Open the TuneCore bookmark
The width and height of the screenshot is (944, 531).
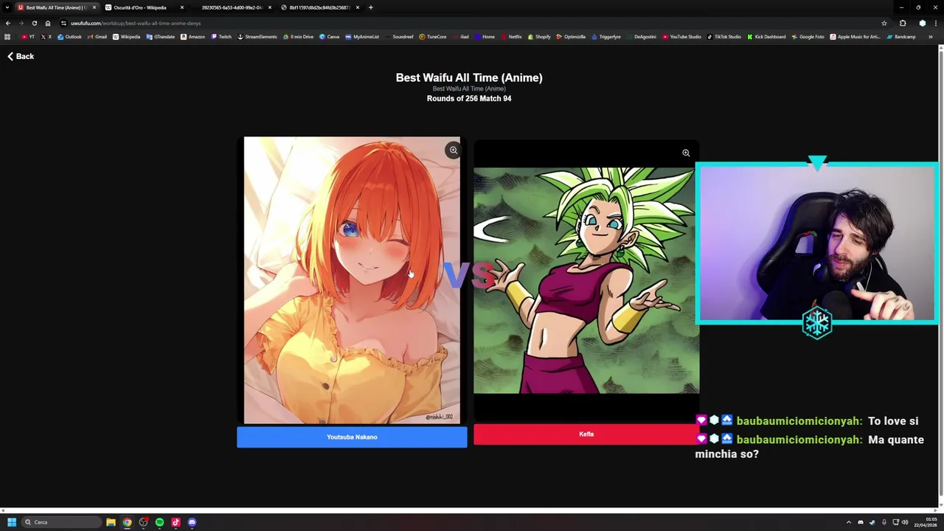(x=432, y=37)
